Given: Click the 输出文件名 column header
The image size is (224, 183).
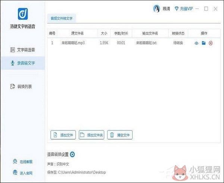Looking at the screenshot, I should pyautogui.click(x=150, y=33).
